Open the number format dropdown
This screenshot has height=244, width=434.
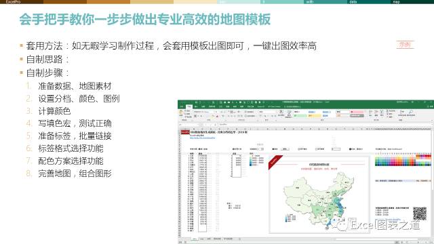point(267,112)
